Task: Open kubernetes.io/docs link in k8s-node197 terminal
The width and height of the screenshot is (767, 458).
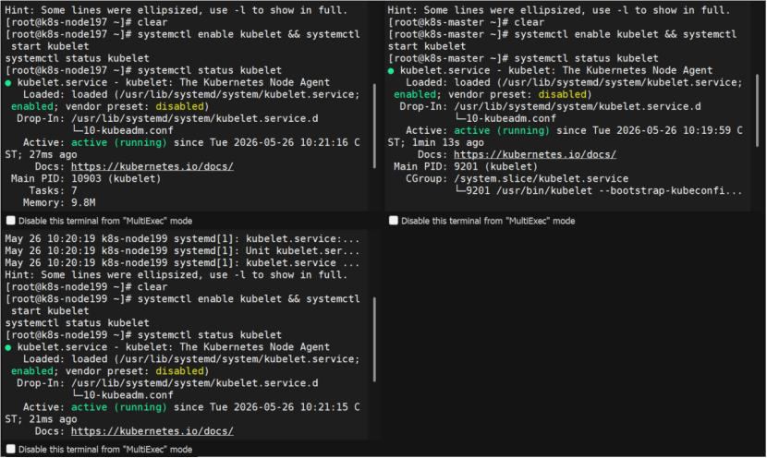Action: coord(152,166)
